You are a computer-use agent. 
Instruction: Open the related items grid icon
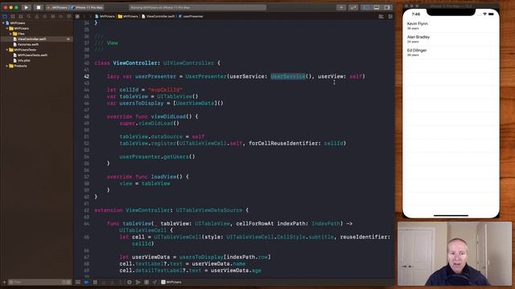click(x=77, y=16)
